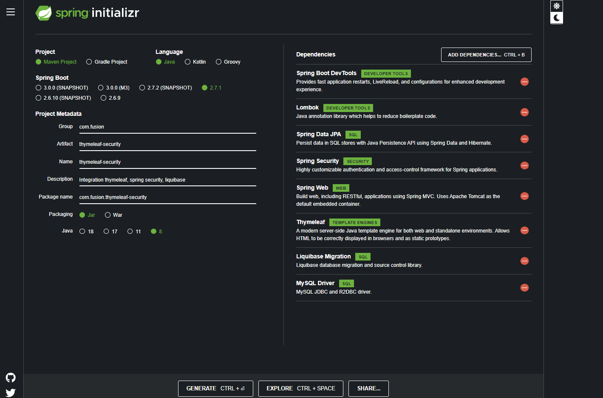This screenshot has width=603, height=398.
Task: Click the SQL tag beside MySQL Driver
Action: point(347,284)
